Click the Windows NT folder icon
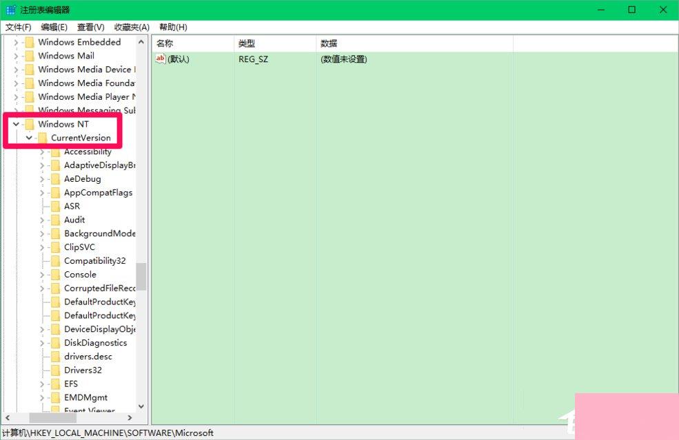The height and width of the screenshot is (440, 679). pyautogui.click(x=28, y=124)
